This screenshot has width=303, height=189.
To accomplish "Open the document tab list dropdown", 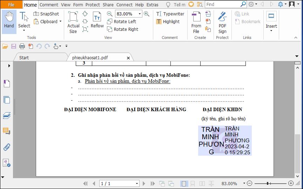I will pyautogui.click(x=297, y=56).
